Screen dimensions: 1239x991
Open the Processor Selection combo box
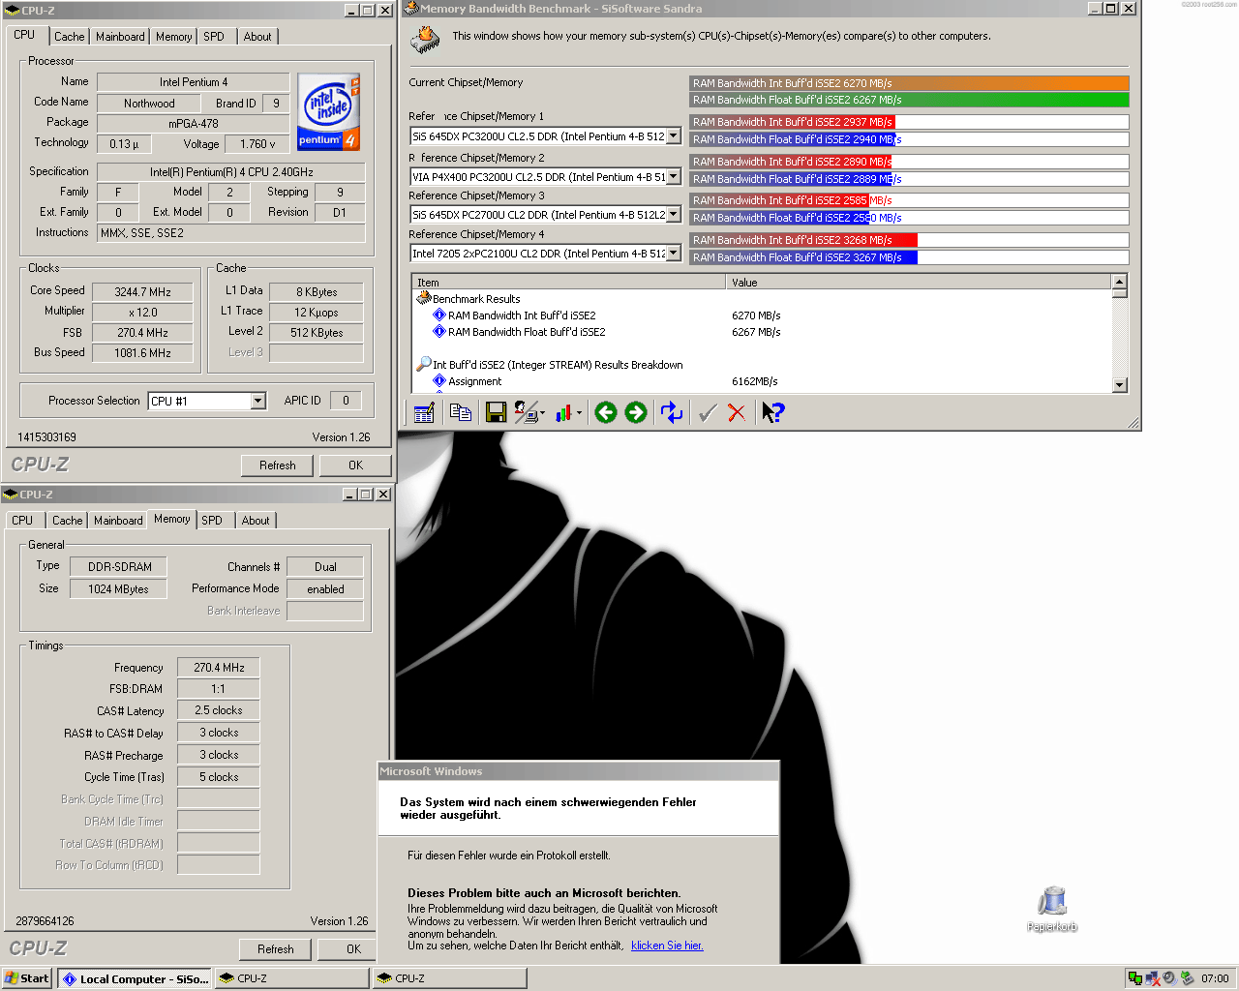pyautogui.click(x=257, y=401)
